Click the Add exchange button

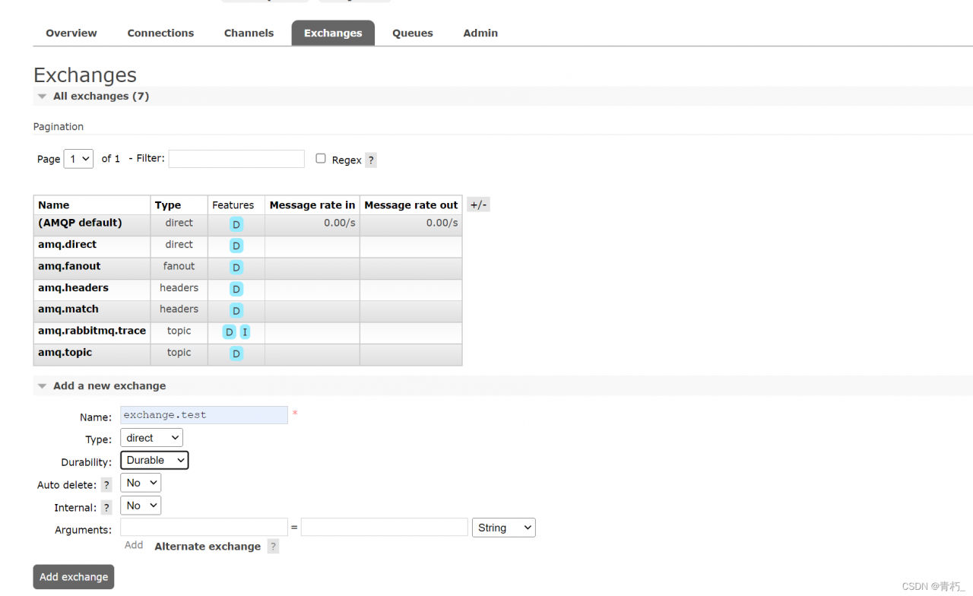coord(74,577)
